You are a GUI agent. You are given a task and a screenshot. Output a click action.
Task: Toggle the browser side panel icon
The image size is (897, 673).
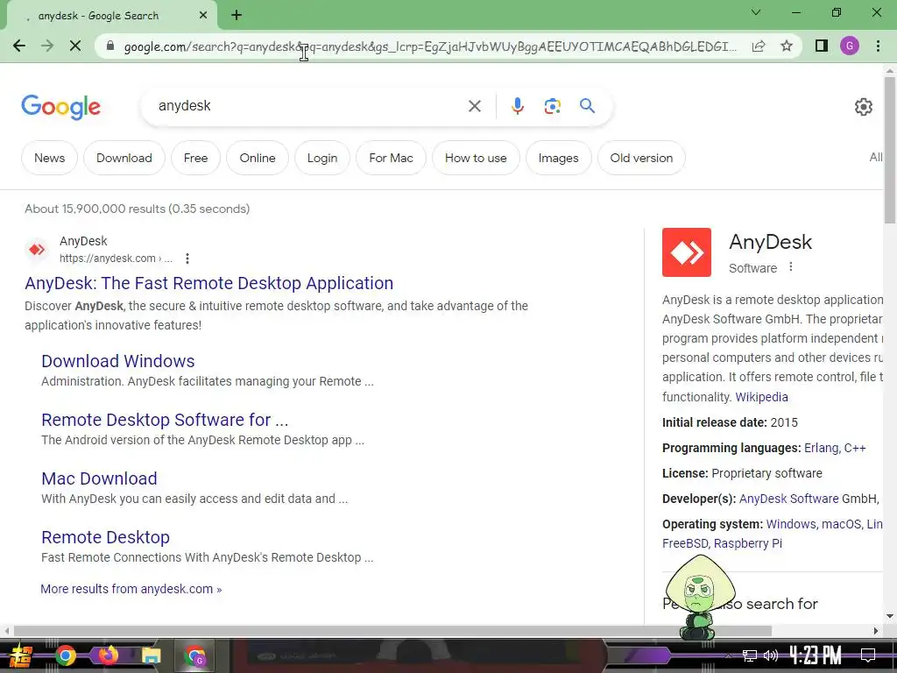point(822,46)
